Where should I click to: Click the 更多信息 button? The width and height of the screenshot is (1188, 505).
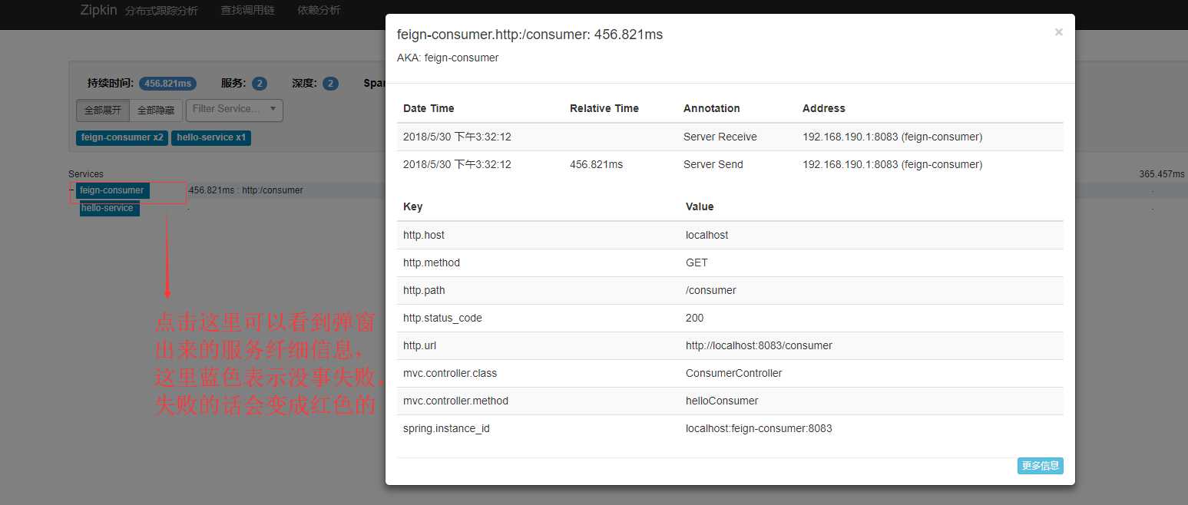point(1040,466)
